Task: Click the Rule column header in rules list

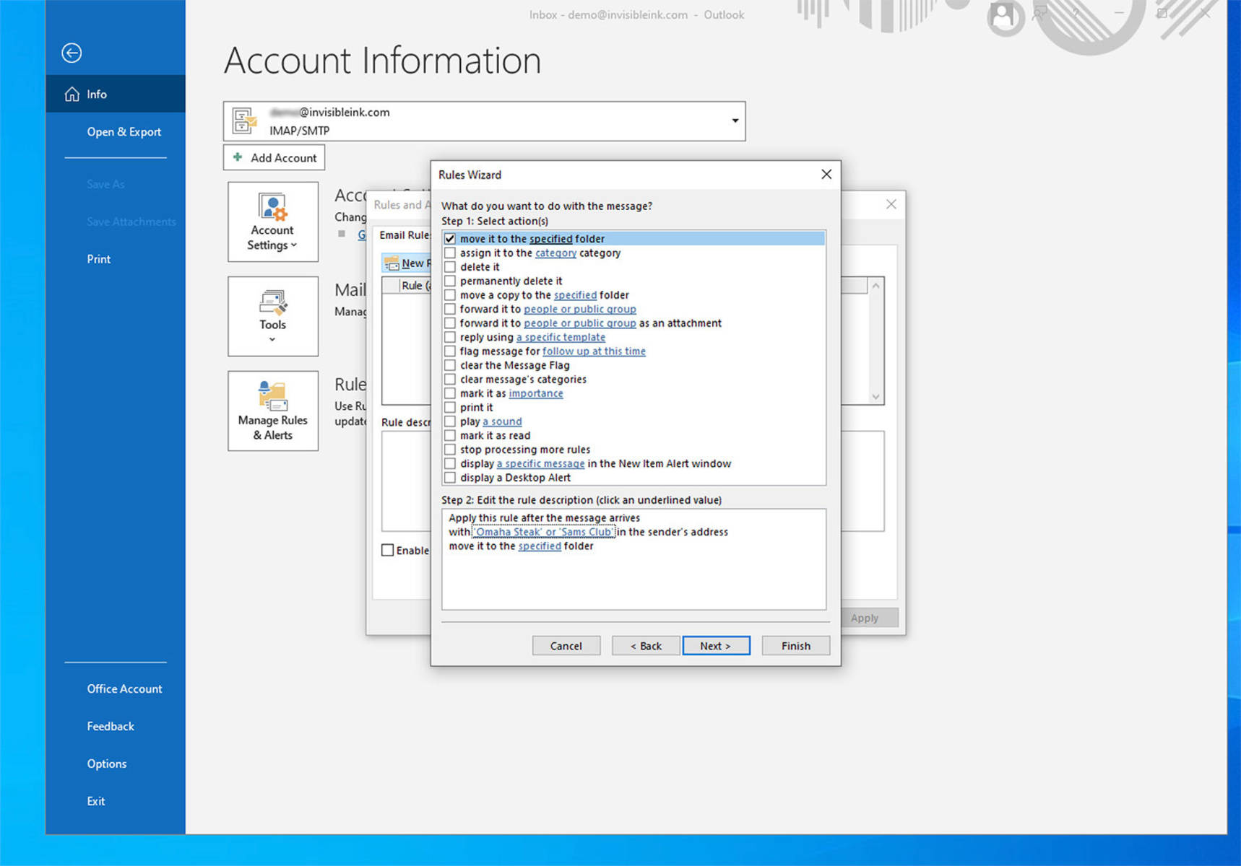Action: 415,286
